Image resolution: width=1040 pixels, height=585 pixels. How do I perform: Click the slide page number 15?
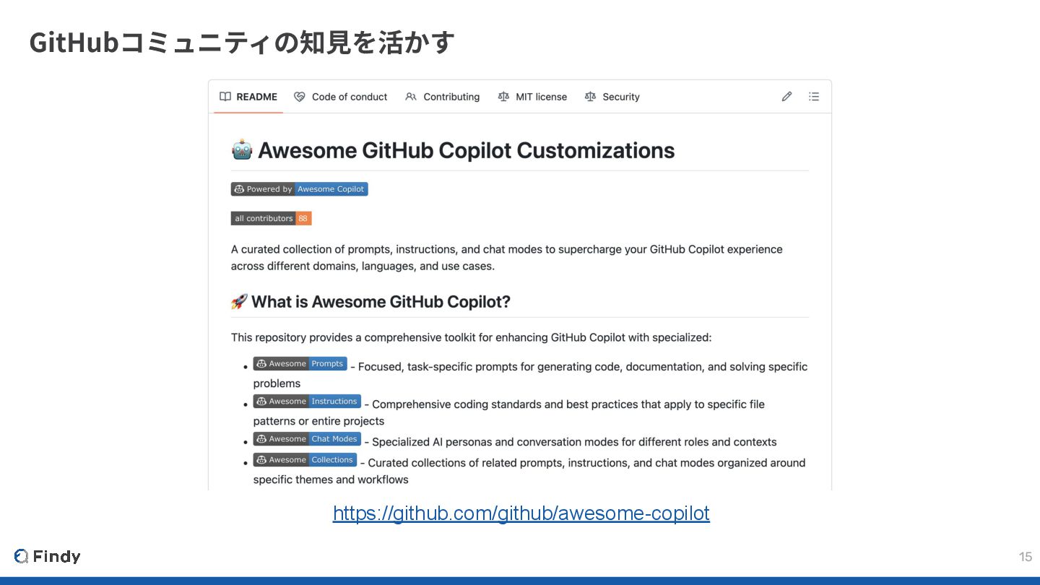[1026, 557]
